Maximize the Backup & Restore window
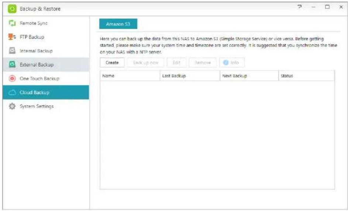The height and width of the screenshot is (211, 348). 327,7
